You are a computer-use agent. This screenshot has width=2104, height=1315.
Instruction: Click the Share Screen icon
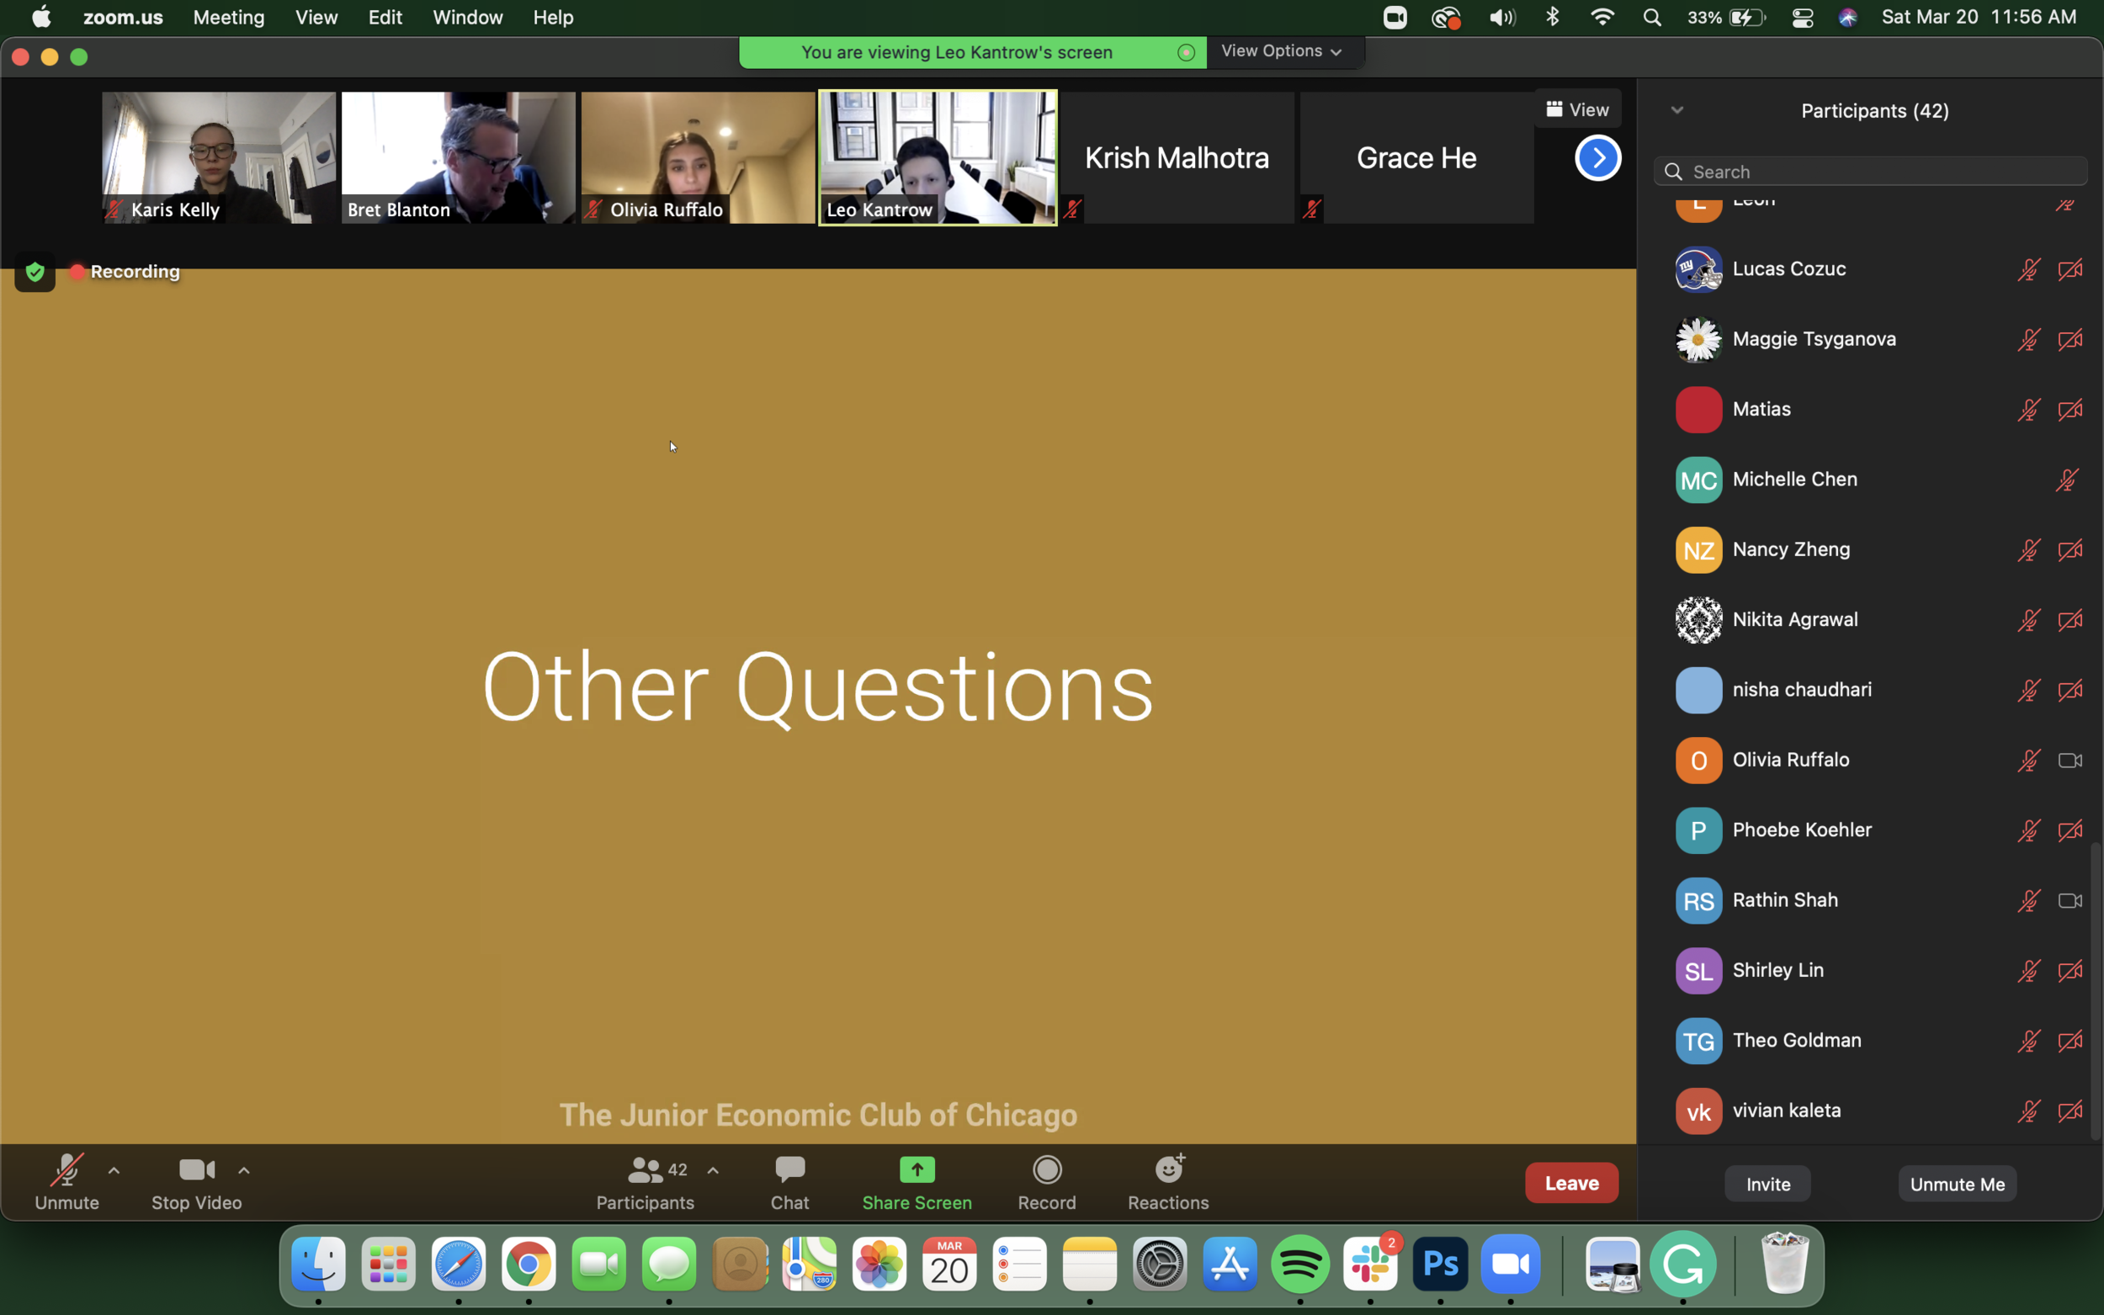[916, 1170]
